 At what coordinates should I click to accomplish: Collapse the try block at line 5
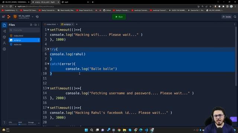point(48,49)
